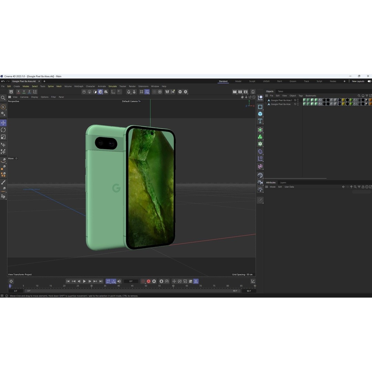The image size is (372, 372).
Task: Click first green material tag on Aloe.1
Action: tap(304, 100)
